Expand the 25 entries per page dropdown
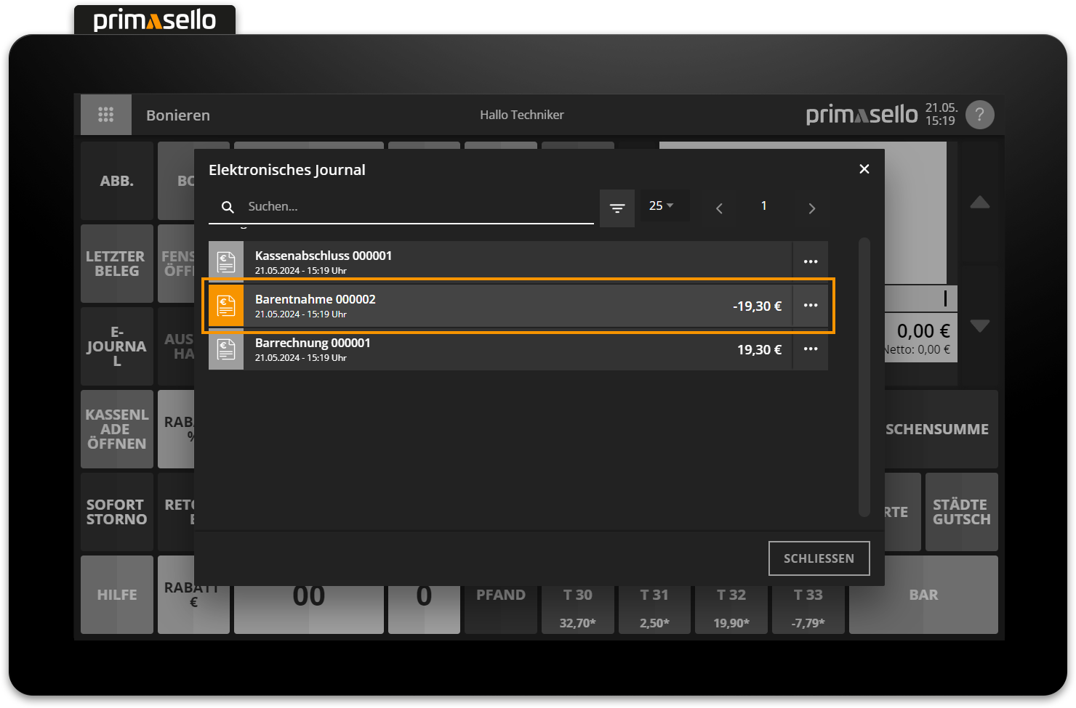Image resolution: width=1076 pixels, height=708 pixels. 661,206
